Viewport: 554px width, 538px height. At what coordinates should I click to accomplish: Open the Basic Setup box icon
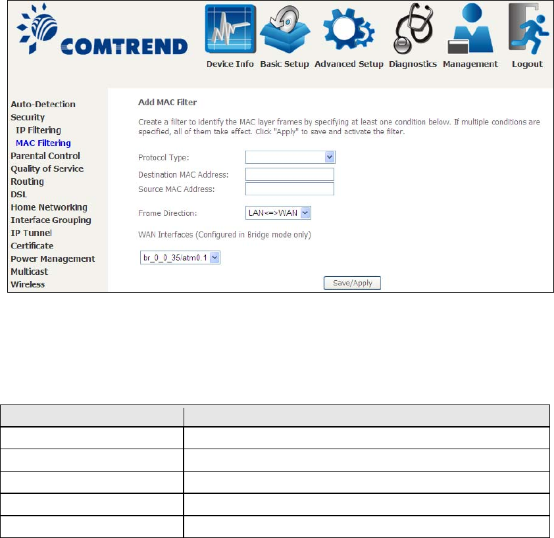(285, 30)
